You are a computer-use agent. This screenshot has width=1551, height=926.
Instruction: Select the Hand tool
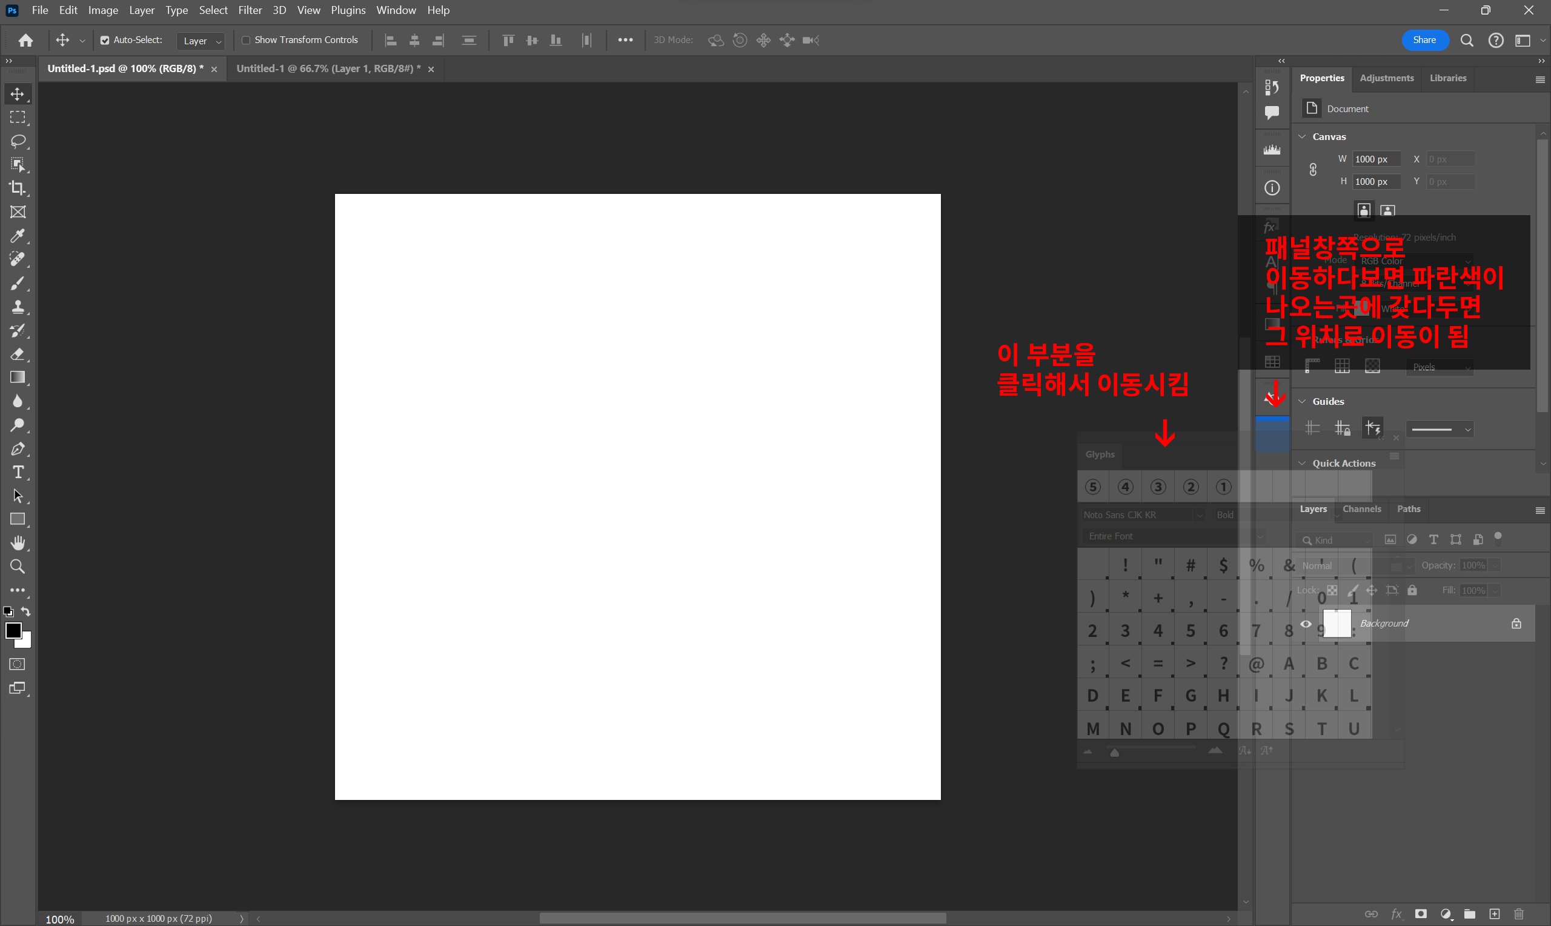tap(18, 543)
